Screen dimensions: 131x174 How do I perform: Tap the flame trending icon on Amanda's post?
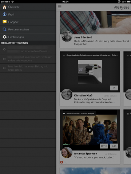(x=61, y=162)
